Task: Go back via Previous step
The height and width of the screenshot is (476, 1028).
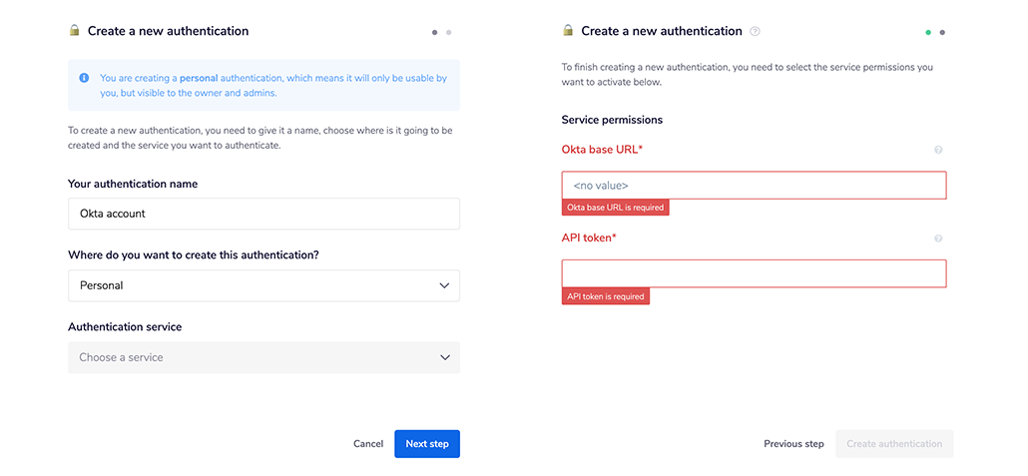Action: [793, 444]
